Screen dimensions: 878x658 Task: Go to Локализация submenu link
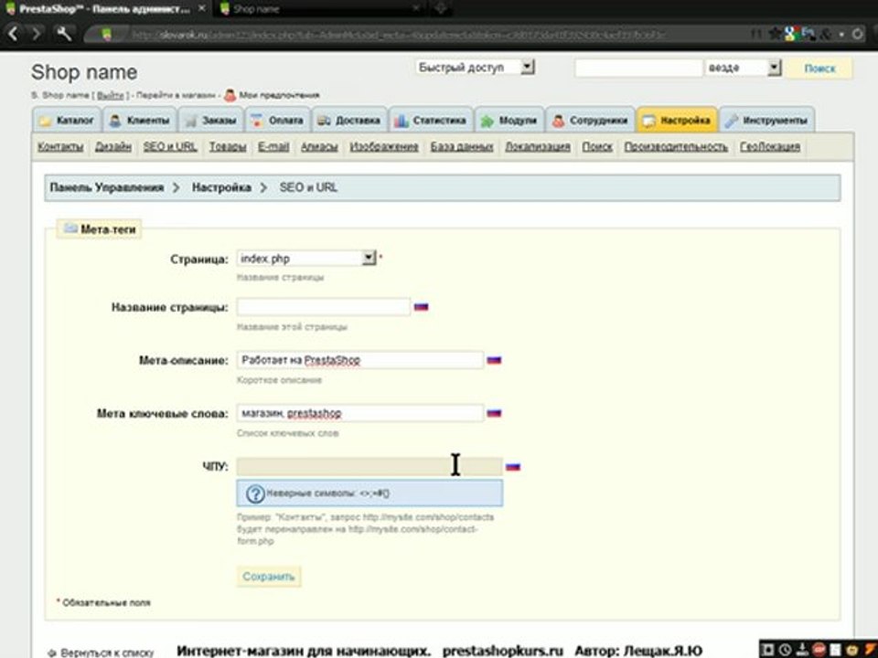click(x=538, y=146)
